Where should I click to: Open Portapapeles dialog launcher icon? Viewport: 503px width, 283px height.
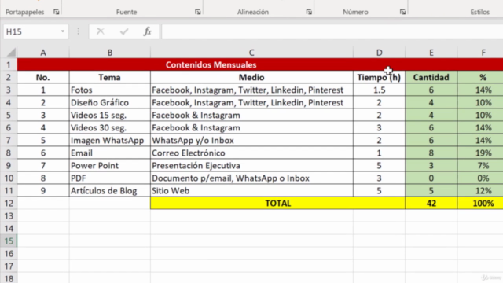point(57,12)
